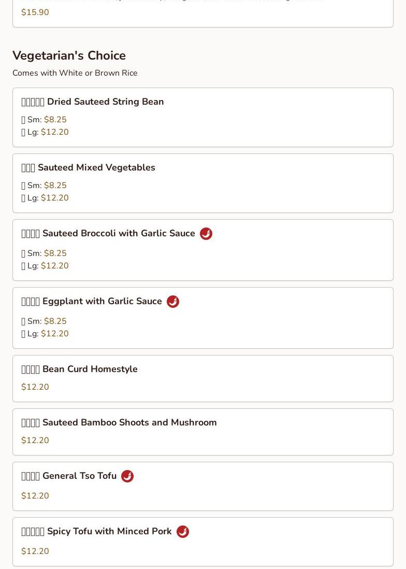
Task: Open Sauteed Bamboo Shoots and Mushroom item
Action: point(129,422)
